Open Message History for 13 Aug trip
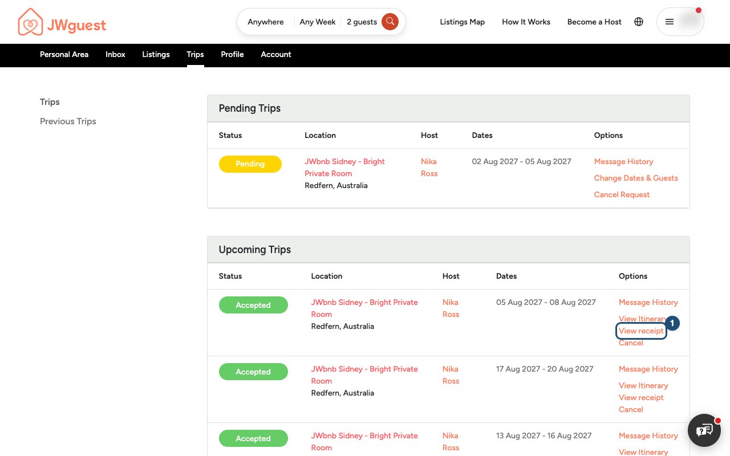 [x=648, y=436]
